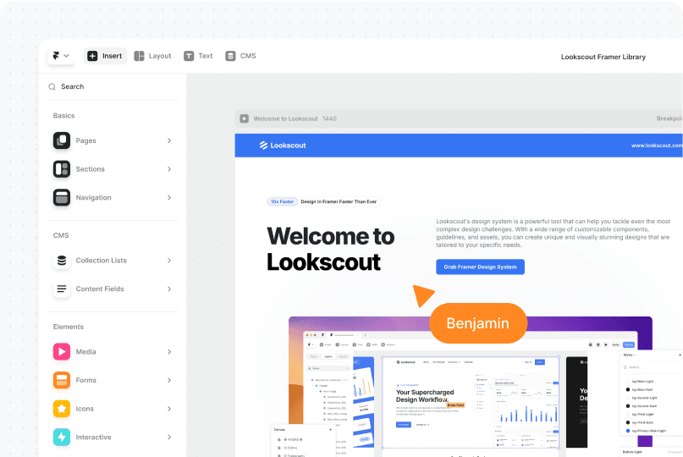683x457 pixels.
Task: Click the Elements section heading
Action: [69, 327]
